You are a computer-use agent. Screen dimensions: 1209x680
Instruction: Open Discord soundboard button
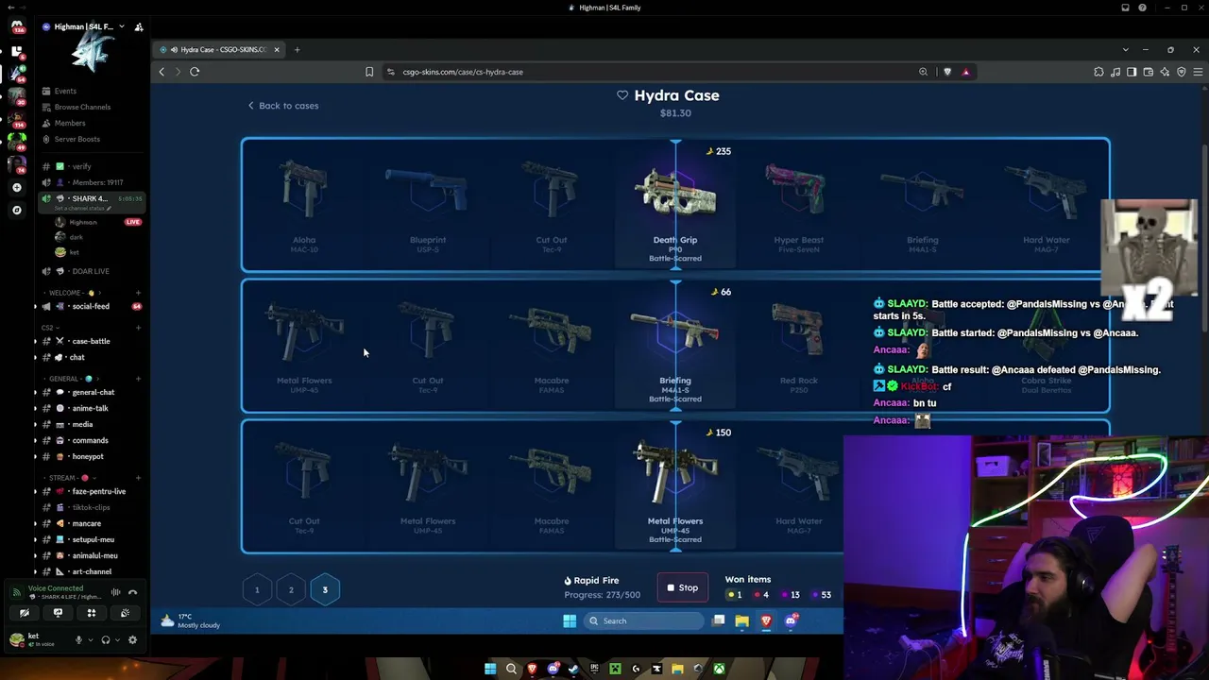[x=125, y=613]
